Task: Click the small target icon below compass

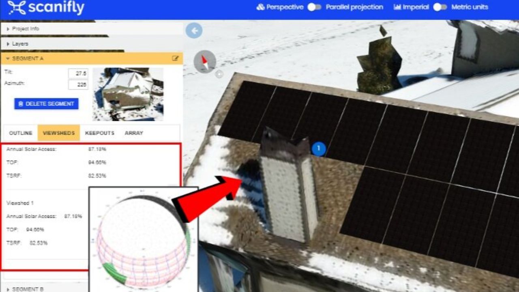Action: (x=219, y=74)
